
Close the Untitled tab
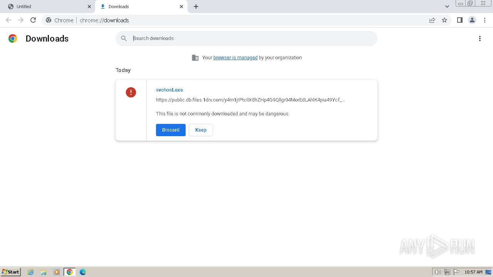pos(89,7)
